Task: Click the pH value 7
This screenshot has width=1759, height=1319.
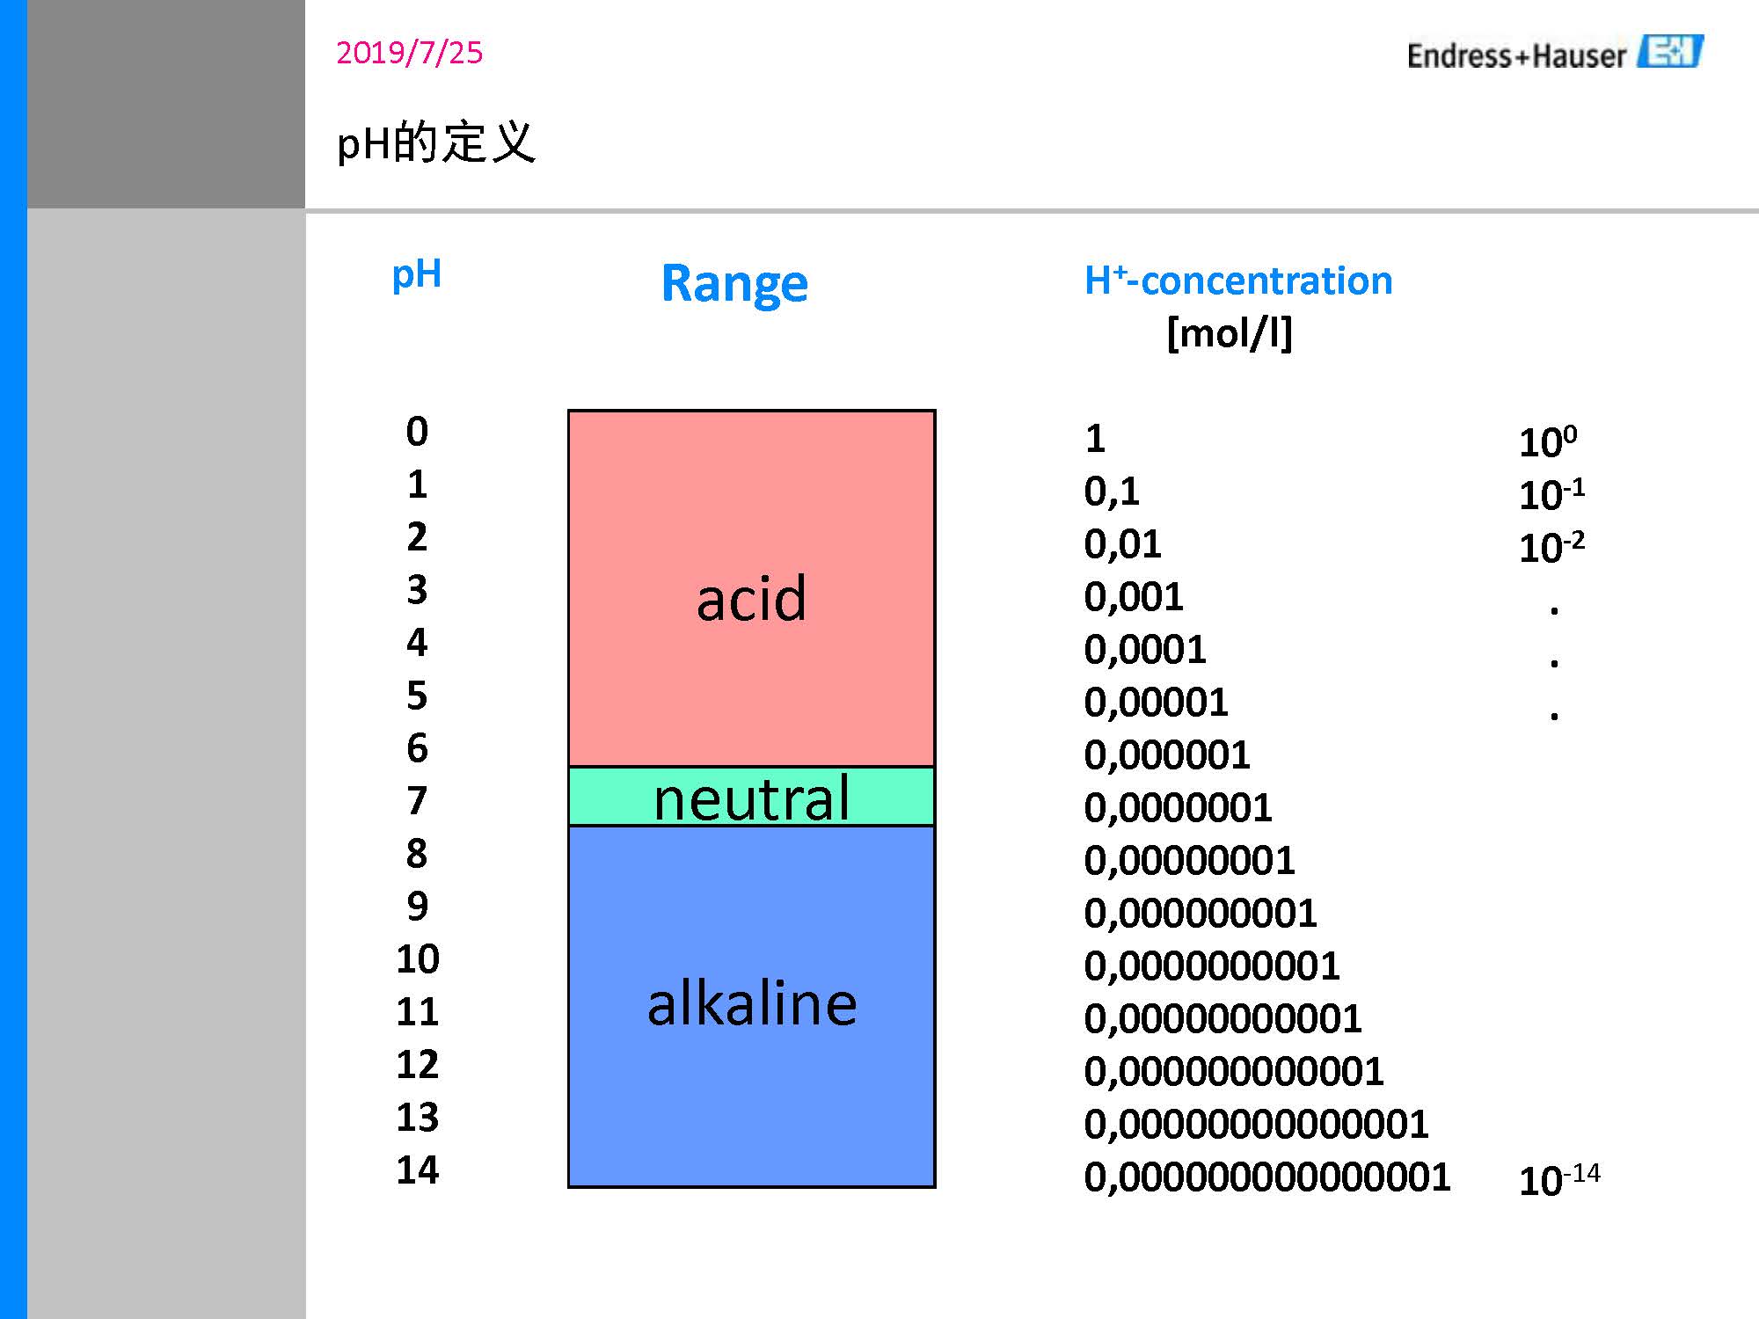Action: pos(417,800)
